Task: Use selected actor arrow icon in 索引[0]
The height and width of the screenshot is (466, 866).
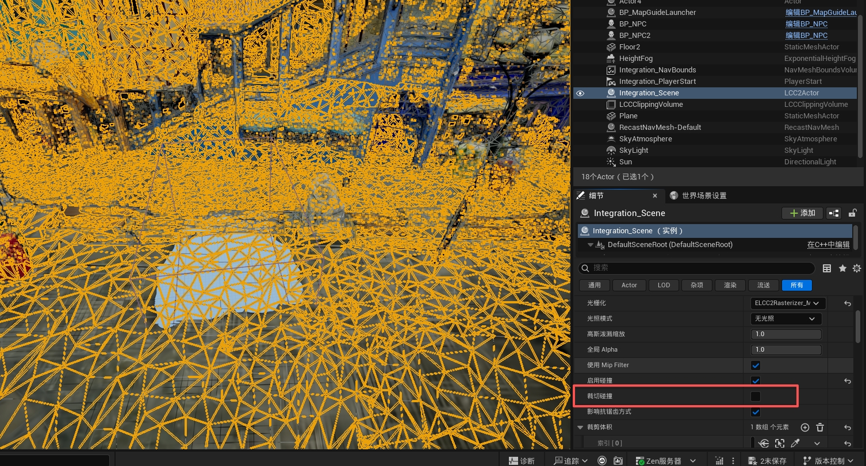Action: (x=764, y=443)
